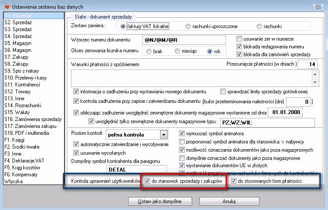Screen dimensions: 328x210
Task: Click the text area scroll up arrow
Action: tap(315, 74)
